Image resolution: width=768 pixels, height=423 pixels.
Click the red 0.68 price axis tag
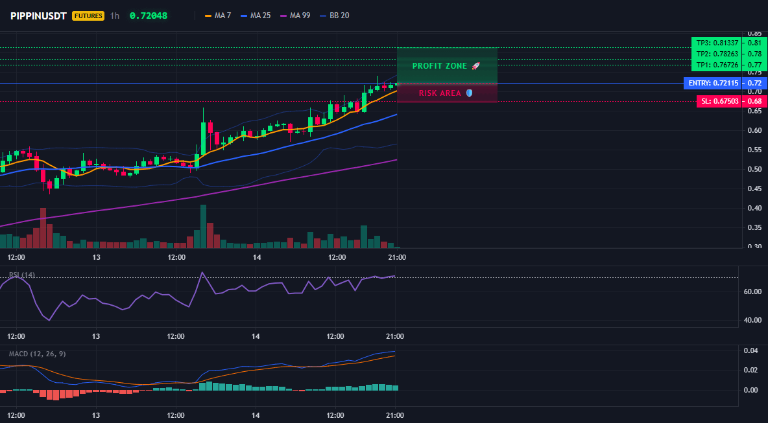point(755,101)
